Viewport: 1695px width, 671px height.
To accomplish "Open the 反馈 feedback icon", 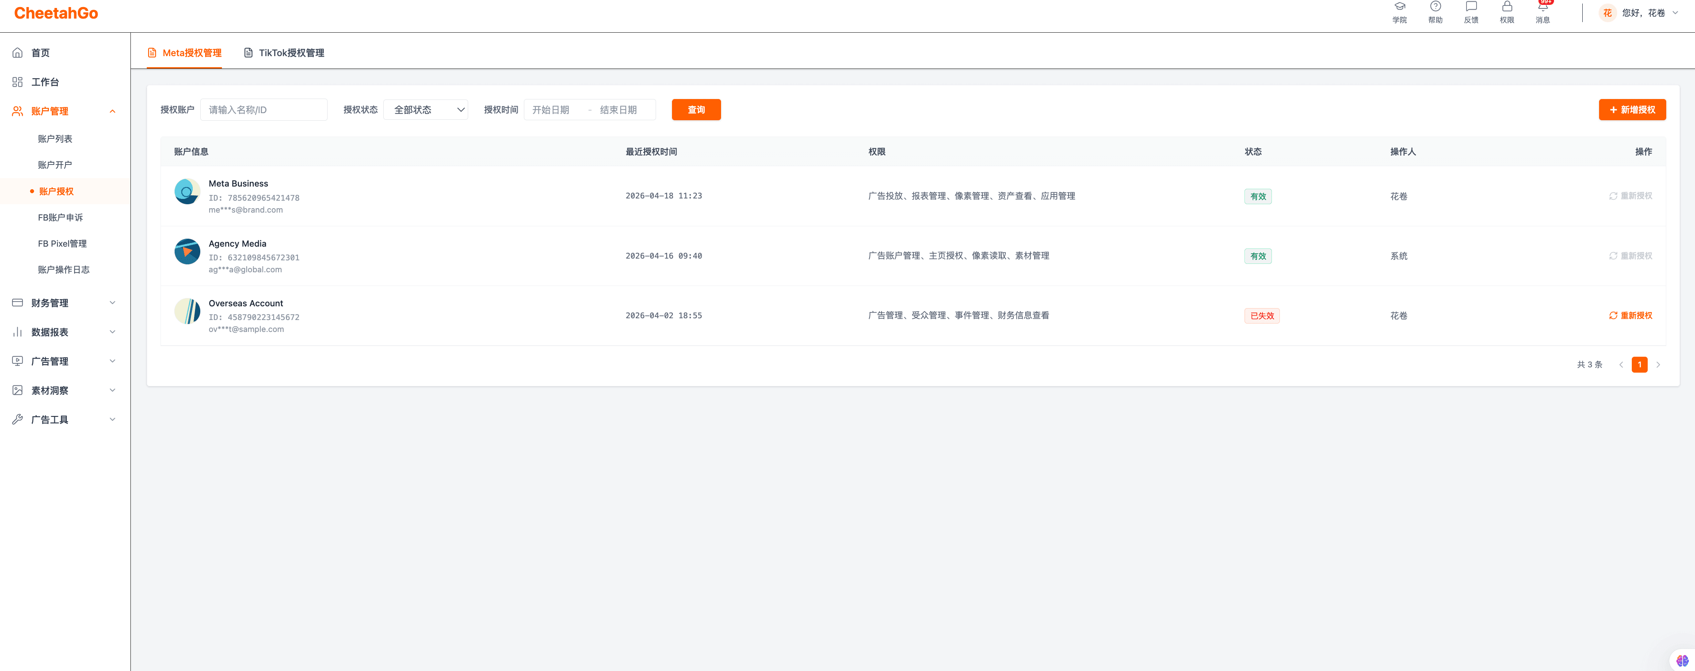I will click(1470, 7).
